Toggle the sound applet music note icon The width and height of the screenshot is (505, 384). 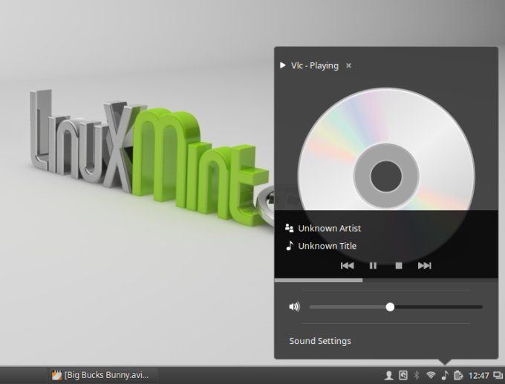(445, 375)
